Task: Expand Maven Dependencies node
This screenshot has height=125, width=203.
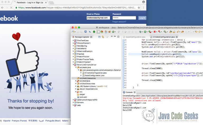Action: tap(76, 89)
